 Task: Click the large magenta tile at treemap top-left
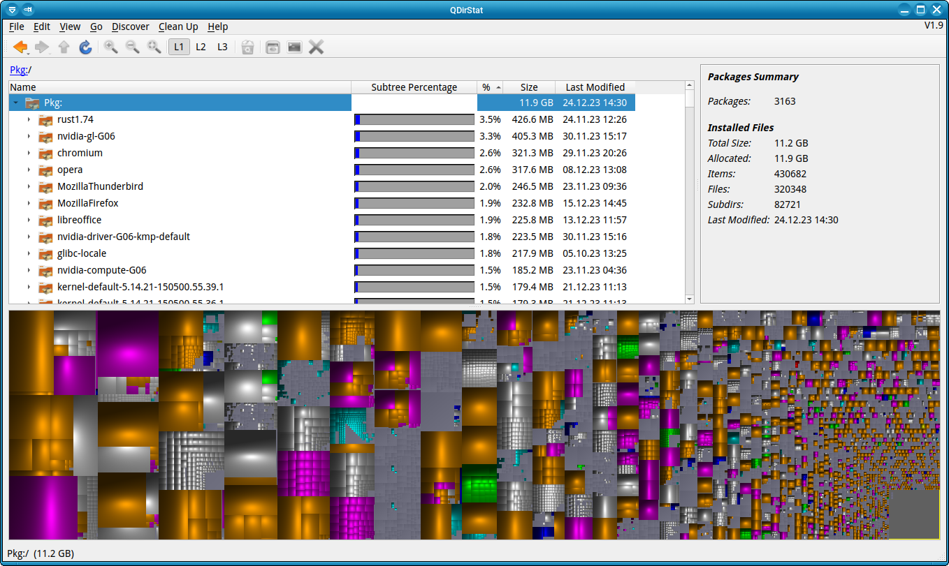[127, 343]
